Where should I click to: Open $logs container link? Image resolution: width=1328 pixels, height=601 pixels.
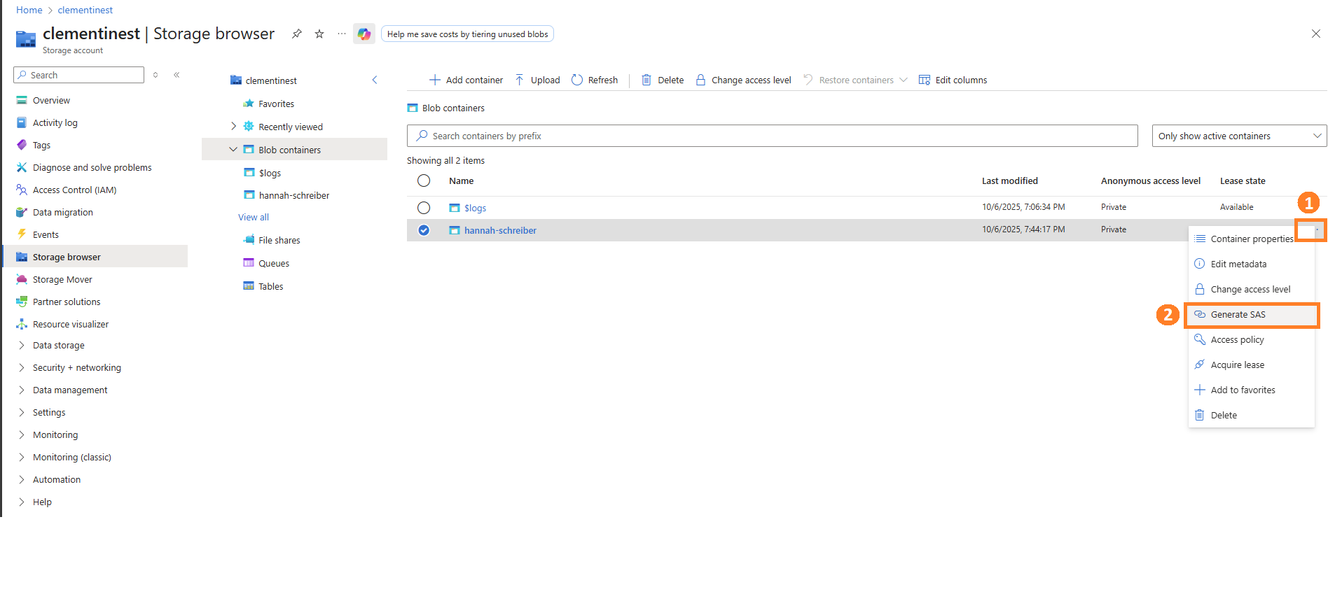pos(475,208)
